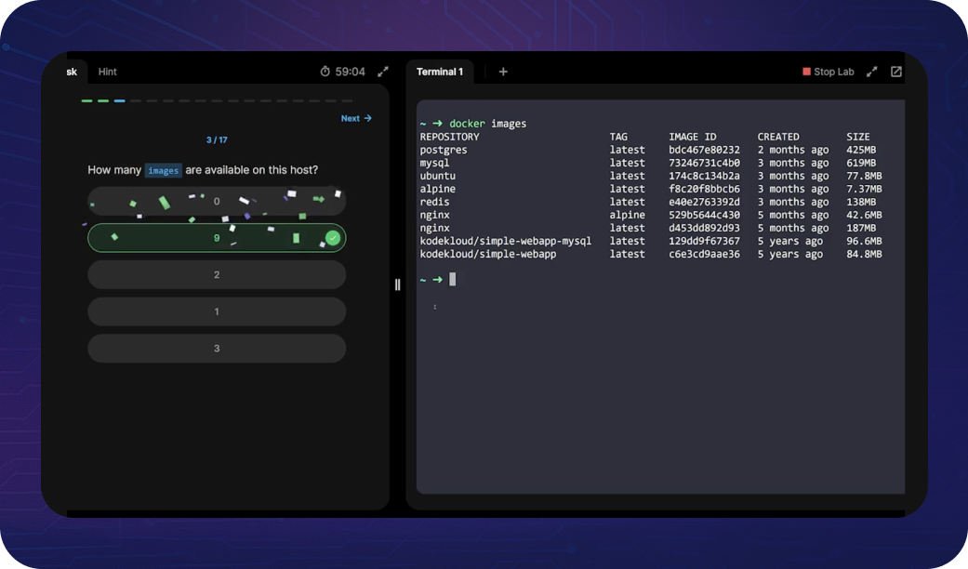Image resolution: width=968 pixels, height=569 pixels.
Task: Choose answer option 1
Action: pos(217,311)
